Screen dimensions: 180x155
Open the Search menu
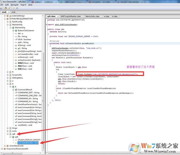coord(23,5)
